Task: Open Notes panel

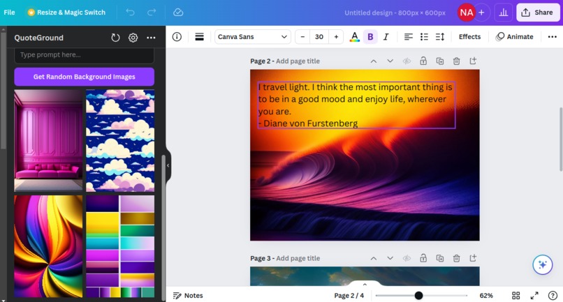Action: tap(188, 296)
